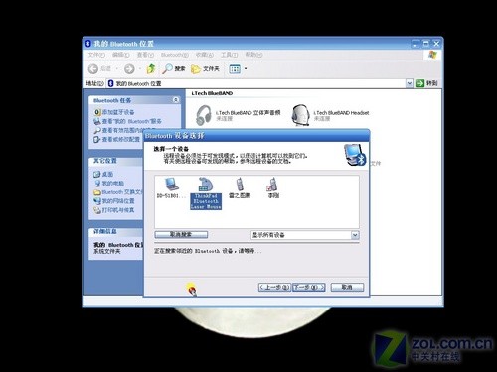The height and width of the screenshot is (372, 497).
Task: Open the Bluetooth menu in menu bar
Action: (x=175, y=55)
